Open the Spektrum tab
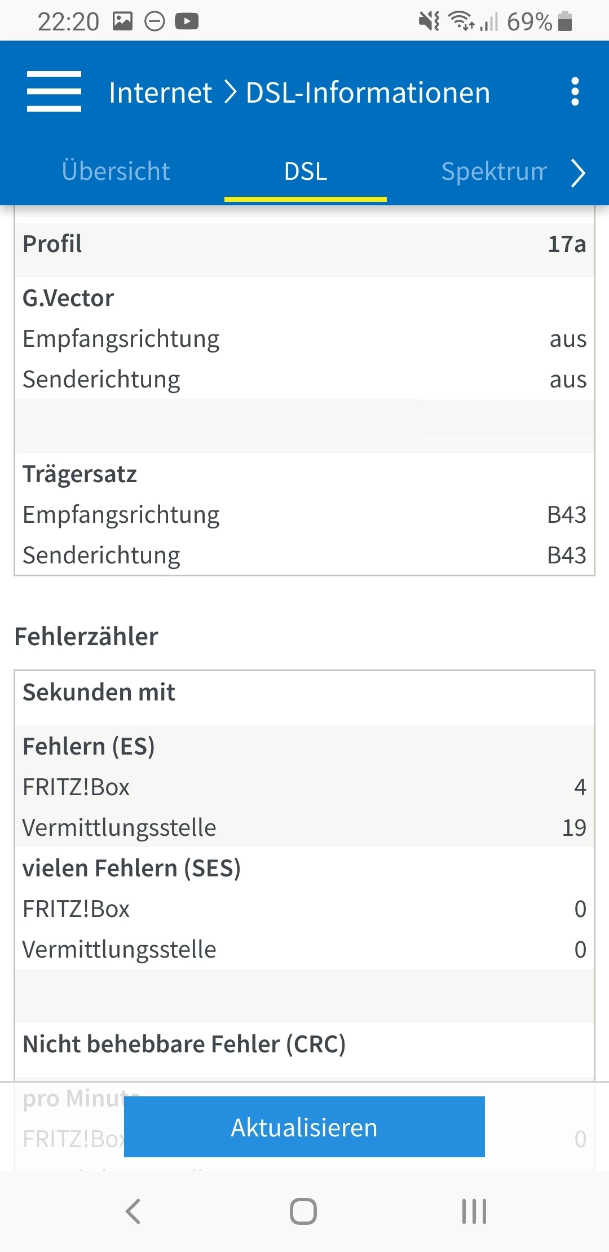The width and height of the screenshot is (609, 1252). [494, 171]
